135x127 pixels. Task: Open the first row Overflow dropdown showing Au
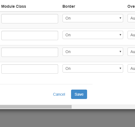click(131, 18)
